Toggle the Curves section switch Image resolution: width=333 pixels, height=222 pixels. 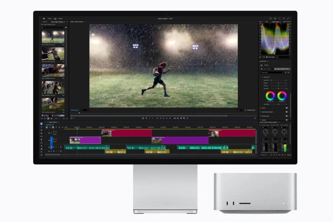tap(287, 108)
